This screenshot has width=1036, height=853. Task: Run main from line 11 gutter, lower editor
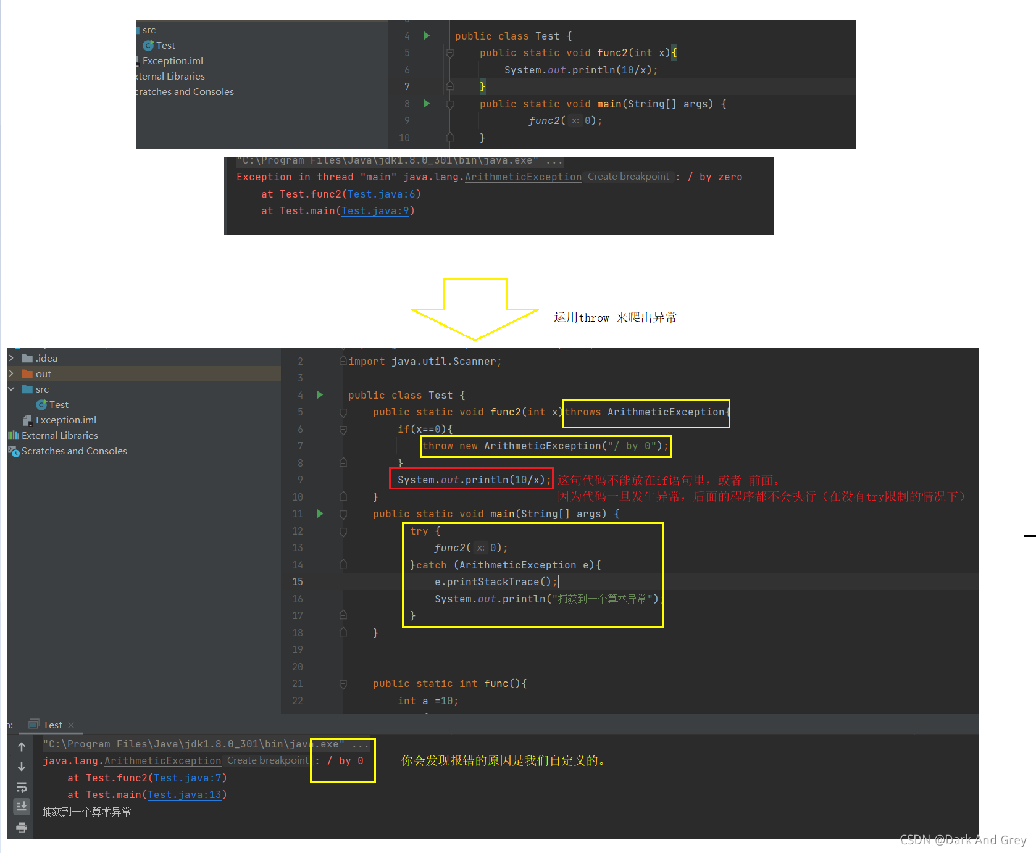tap(320, 514)
